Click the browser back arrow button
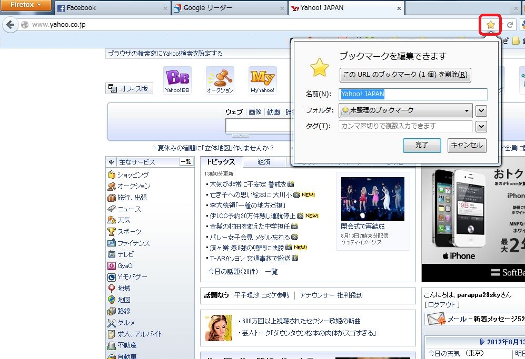This screenshot has width=525, height=359. coord(11,24)
